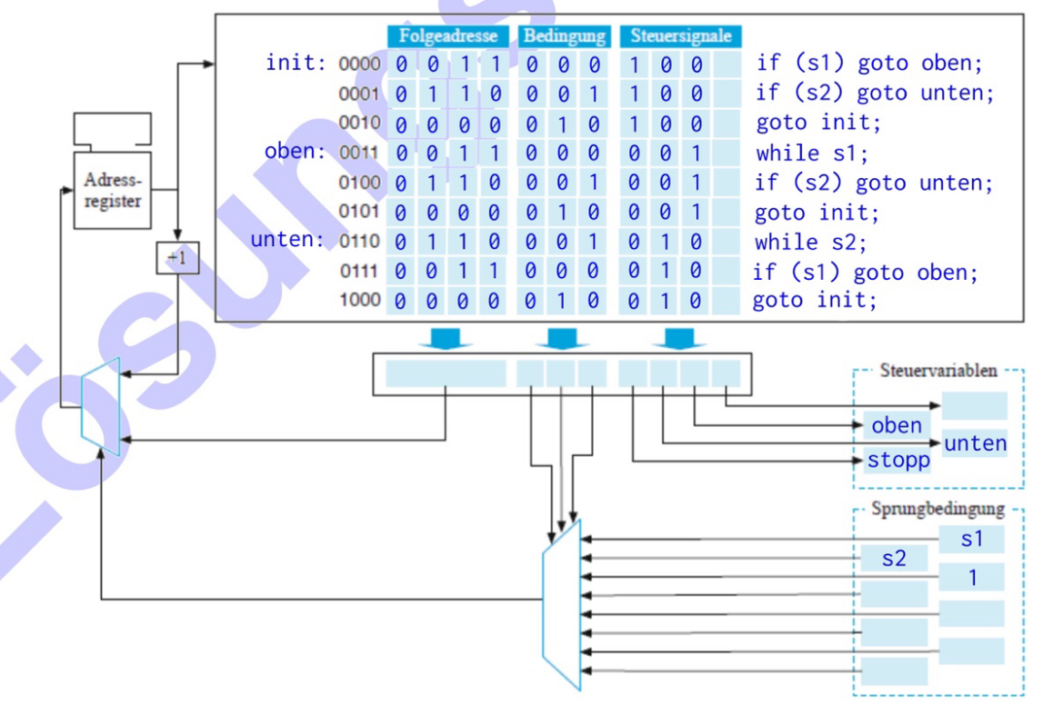The height and width of the screenshot is (725, 1053).
Task: Click the "init:" row label
Action: tap(296, 63)
